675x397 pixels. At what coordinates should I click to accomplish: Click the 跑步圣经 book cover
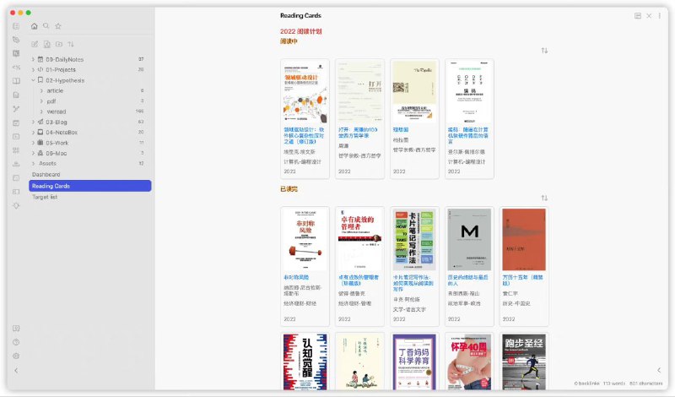tap(524, 362)
